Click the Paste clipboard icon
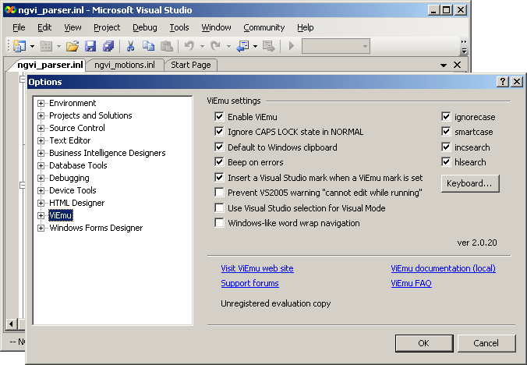Image resolution: width=527 pixels, height=365 pixels. [x=167, y=46]
